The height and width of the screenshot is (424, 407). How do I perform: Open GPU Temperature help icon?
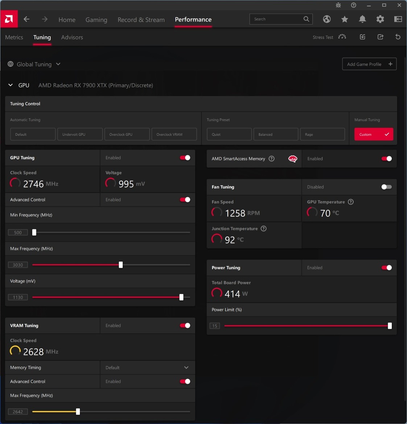click(351, 202)
